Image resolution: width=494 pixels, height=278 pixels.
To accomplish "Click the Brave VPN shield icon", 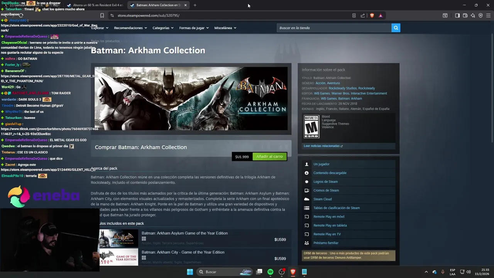I will click(x=480, y=15).
